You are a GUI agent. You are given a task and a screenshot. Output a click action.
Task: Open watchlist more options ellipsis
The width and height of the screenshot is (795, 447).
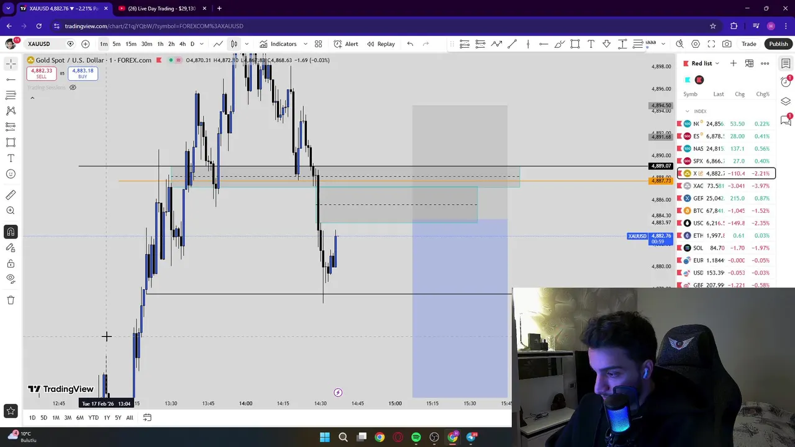pos(765,63)
